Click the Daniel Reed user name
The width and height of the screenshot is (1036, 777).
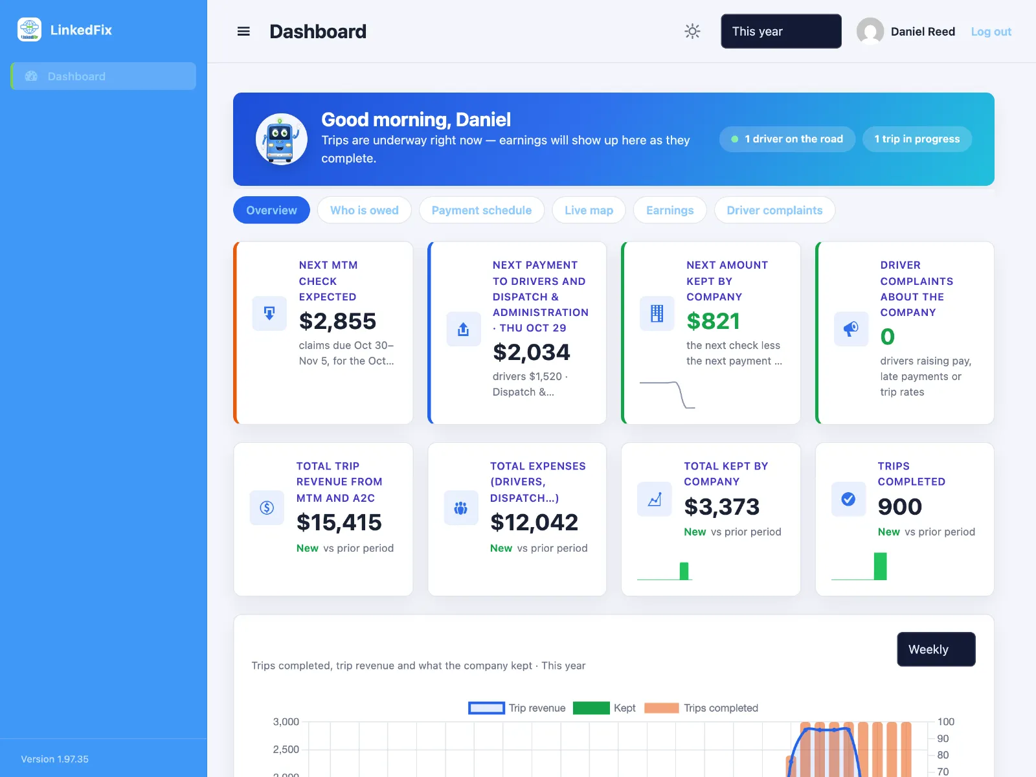923,32
